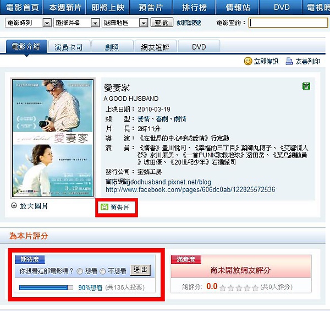Open the 網友短評 tab
This screenshot has width=330, height=311.
pyautogui.click(x=155, y=47)
